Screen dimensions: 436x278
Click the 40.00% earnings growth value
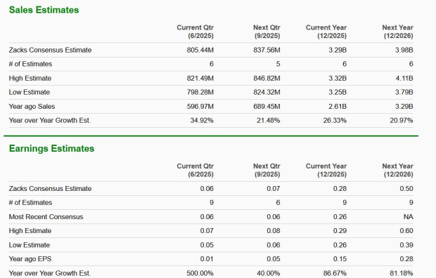269,273
